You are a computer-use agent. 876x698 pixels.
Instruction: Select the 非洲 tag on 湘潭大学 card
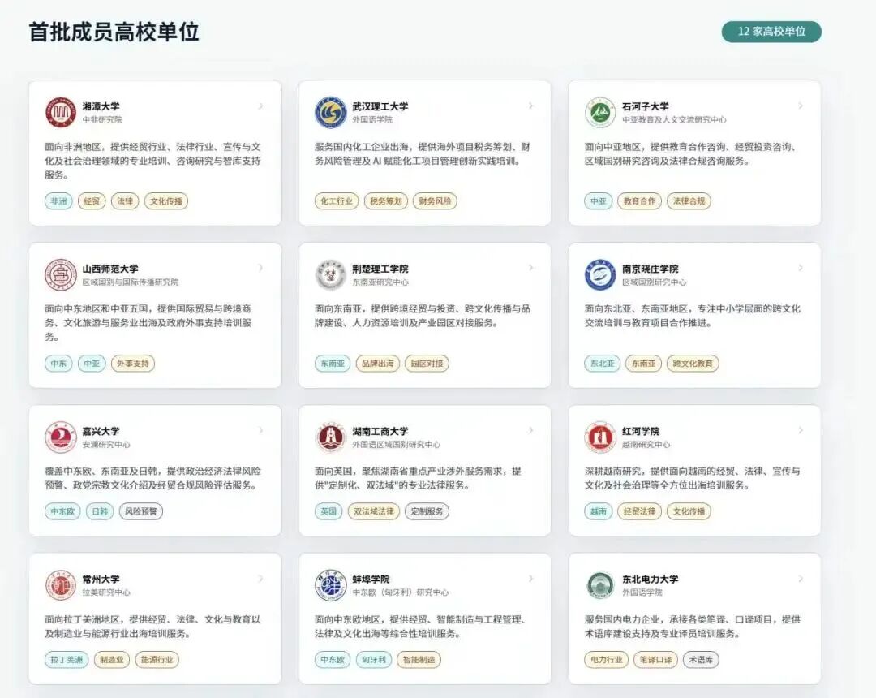(x=58, y=201)
